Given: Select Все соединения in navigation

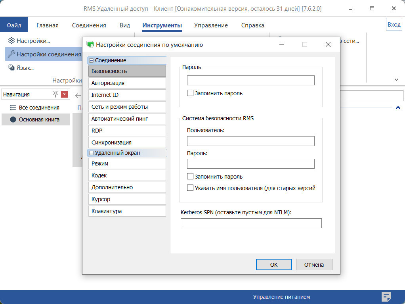Looking at the screenshot, I should coord(36,108).
